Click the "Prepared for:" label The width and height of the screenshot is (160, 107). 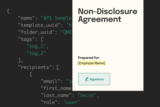89,58
